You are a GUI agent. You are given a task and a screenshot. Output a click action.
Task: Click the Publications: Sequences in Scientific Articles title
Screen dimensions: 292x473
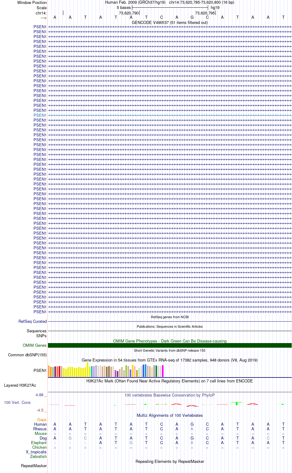point(170,326)
